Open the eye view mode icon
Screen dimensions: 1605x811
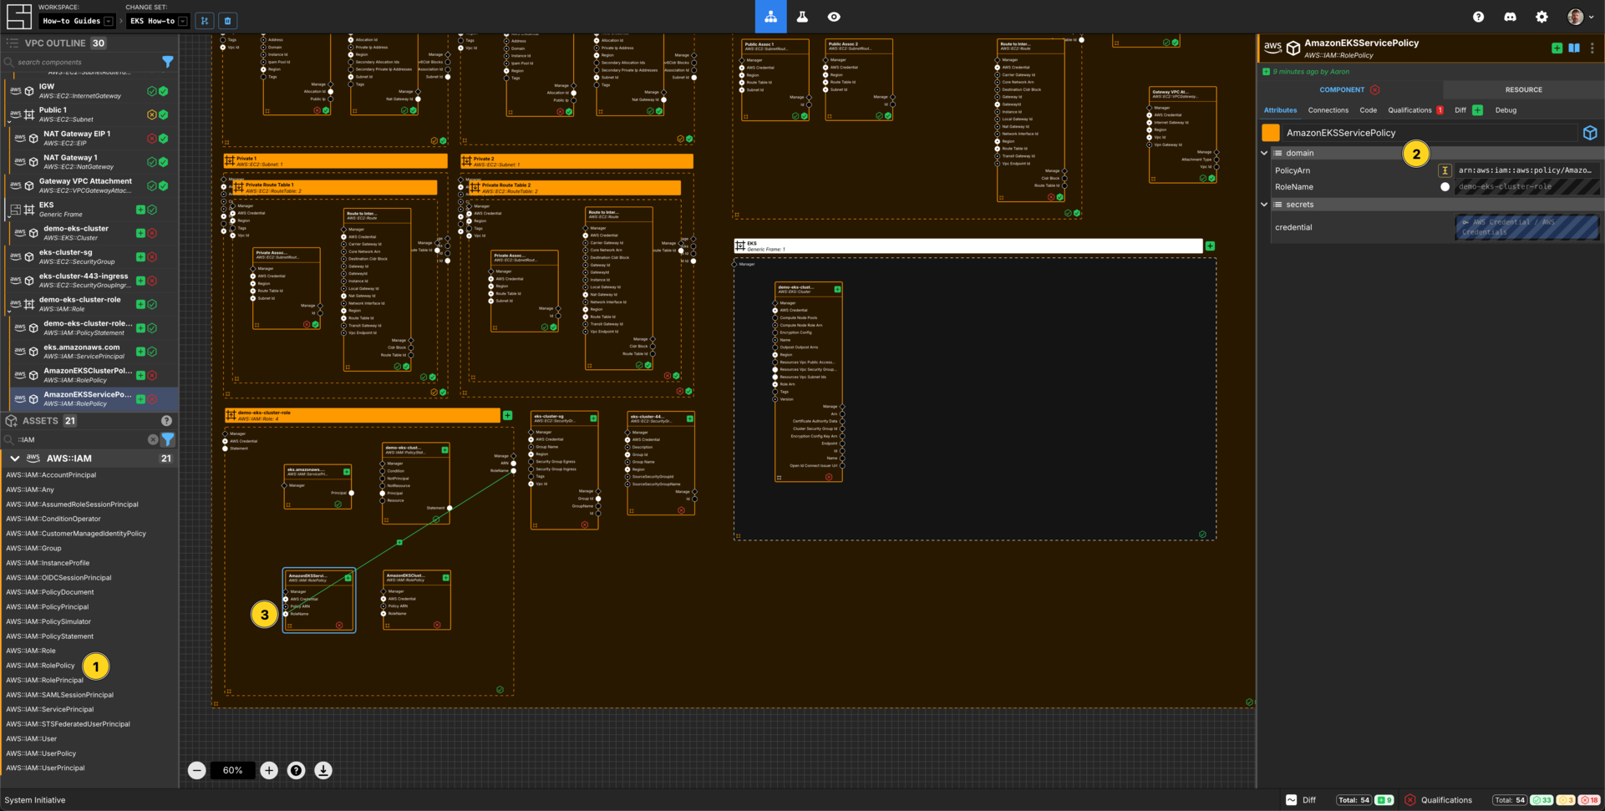tap(834, 17)
